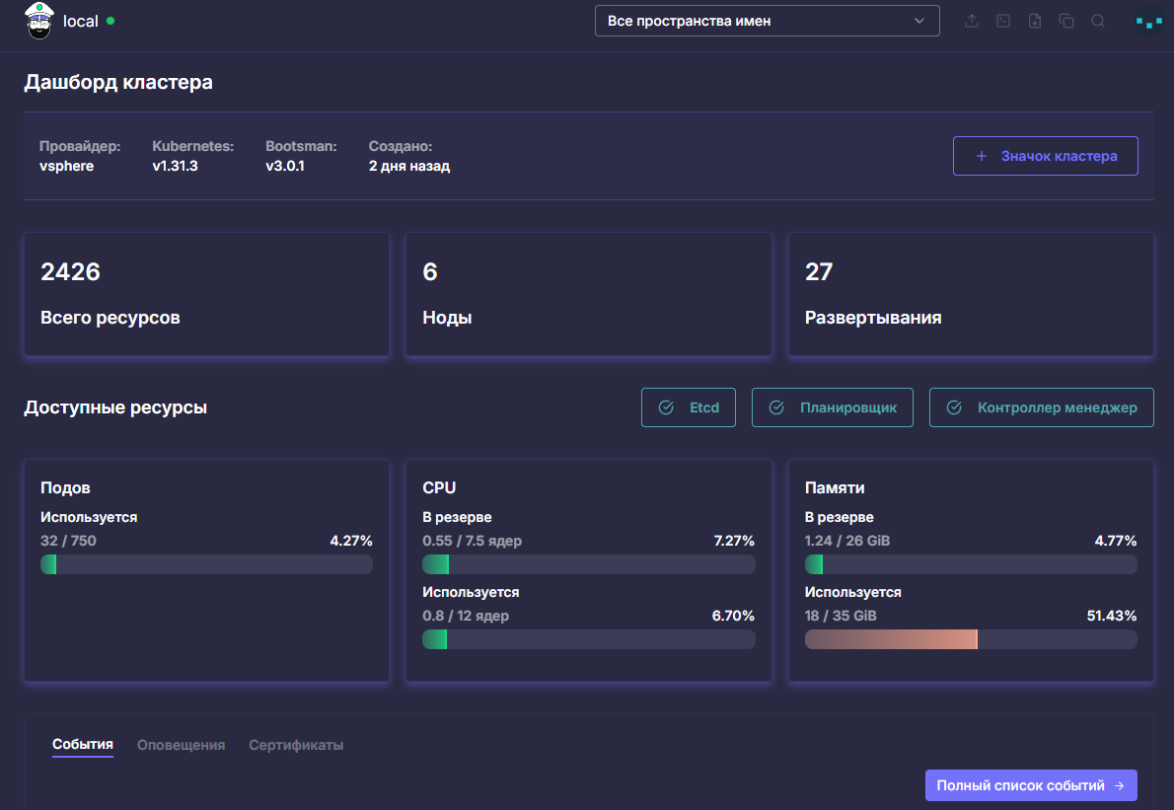
Task: Select the События tab
Action: pyautogui.click(x=82, y=744)
